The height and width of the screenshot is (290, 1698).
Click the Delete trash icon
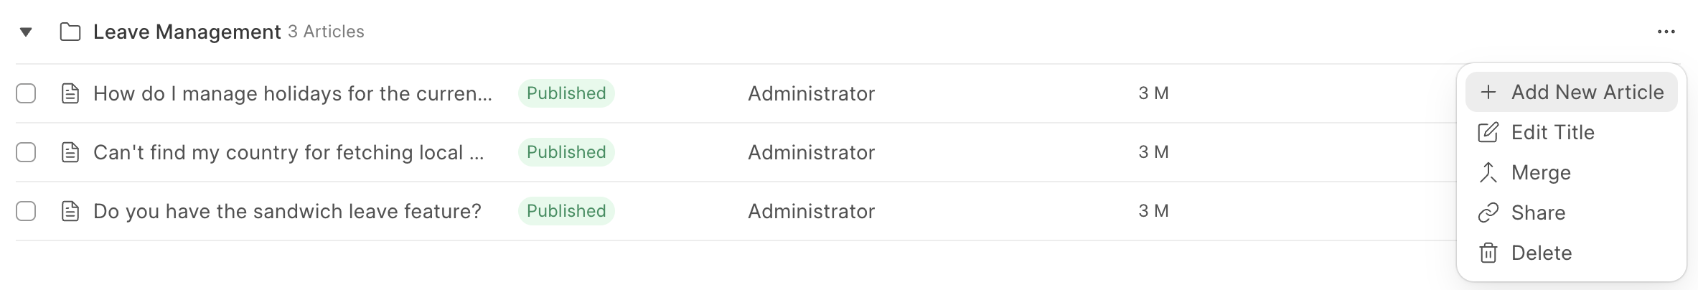[x=1488, y=253]
